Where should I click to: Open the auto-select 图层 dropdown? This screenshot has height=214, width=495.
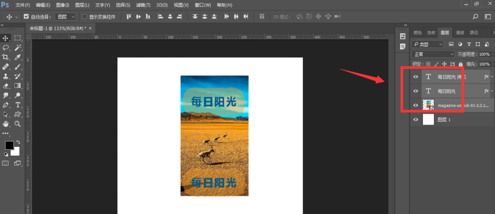click(66, 16)
